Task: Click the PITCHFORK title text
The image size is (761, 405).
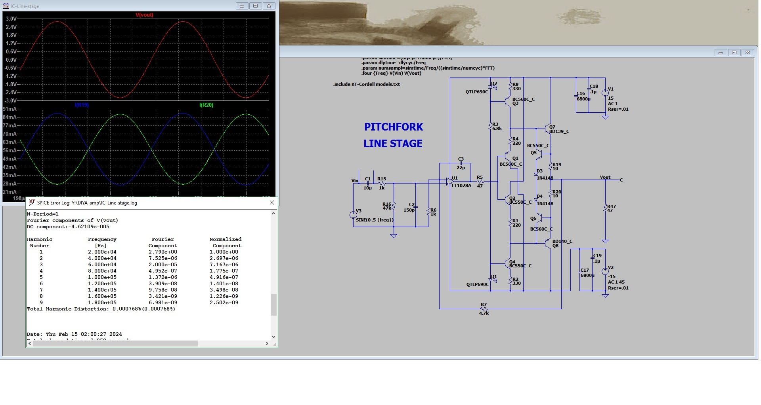Action: pyautogui.click(x=394, y=127)
